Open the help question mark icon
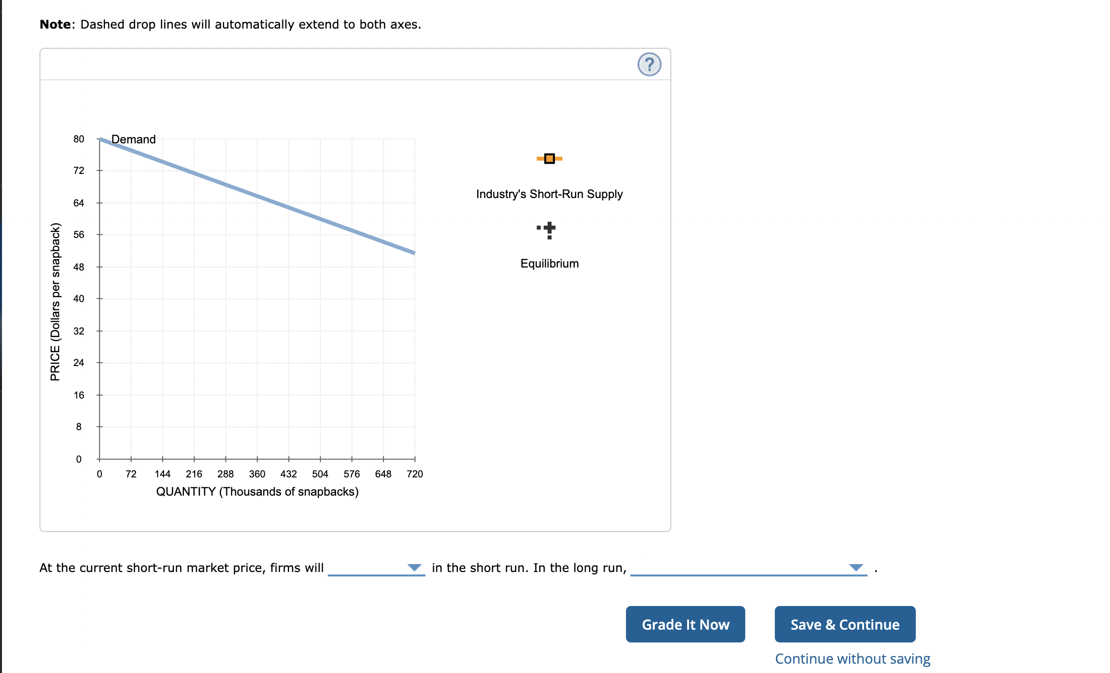The image size is (1110, 673). (x=649, y=64)
